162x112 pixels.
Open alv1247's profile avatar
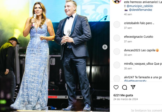point(117,78)
